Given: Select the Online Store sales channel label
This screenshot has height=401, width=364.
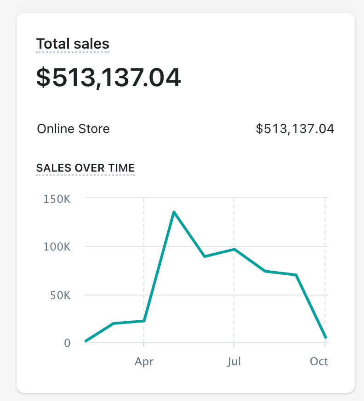Looking at the screenshot, I should tap(73, 128).
